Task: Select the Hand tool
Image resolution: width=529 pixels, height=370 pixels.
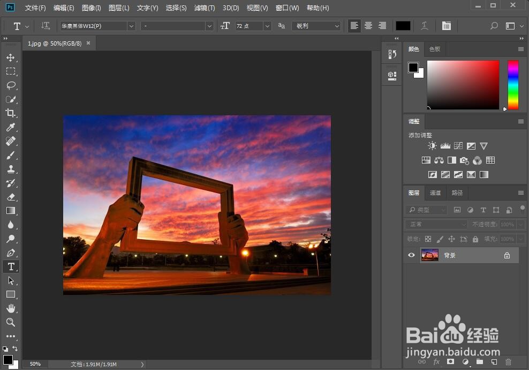Action: click(x=11, y=308)
